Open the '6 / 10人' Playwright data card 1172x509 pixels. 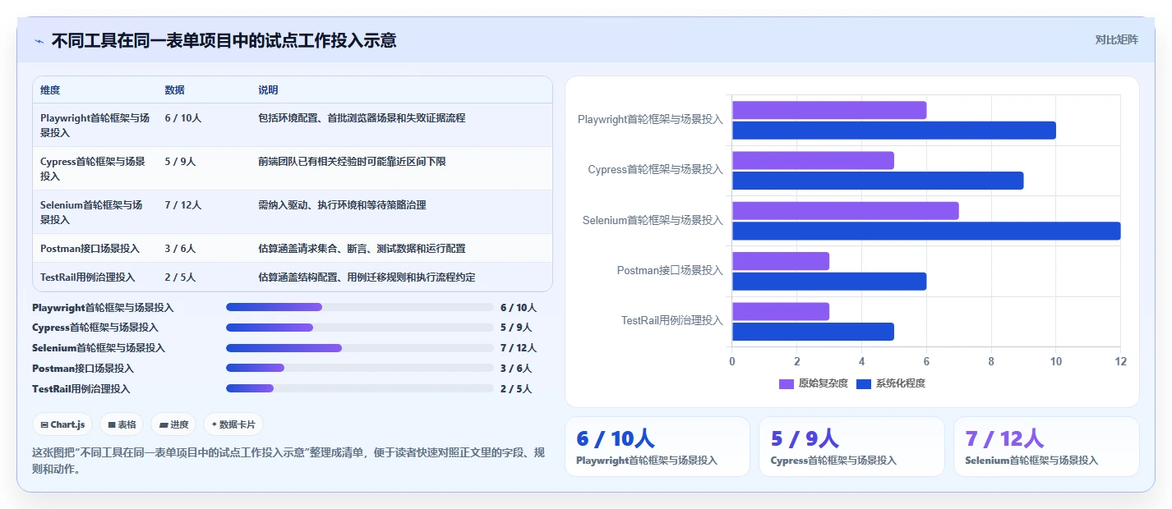click(x=658, y=447)
